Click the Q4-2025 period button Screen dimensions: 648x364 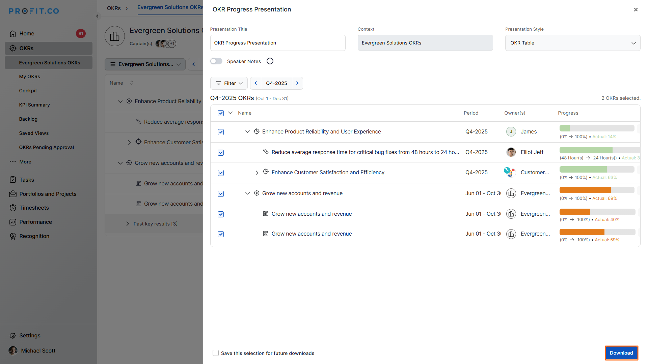tap(276, 83)
